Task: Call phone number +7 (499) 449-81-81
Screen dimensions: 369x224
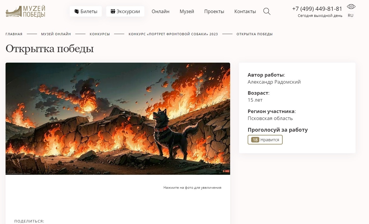Action: 317,9
